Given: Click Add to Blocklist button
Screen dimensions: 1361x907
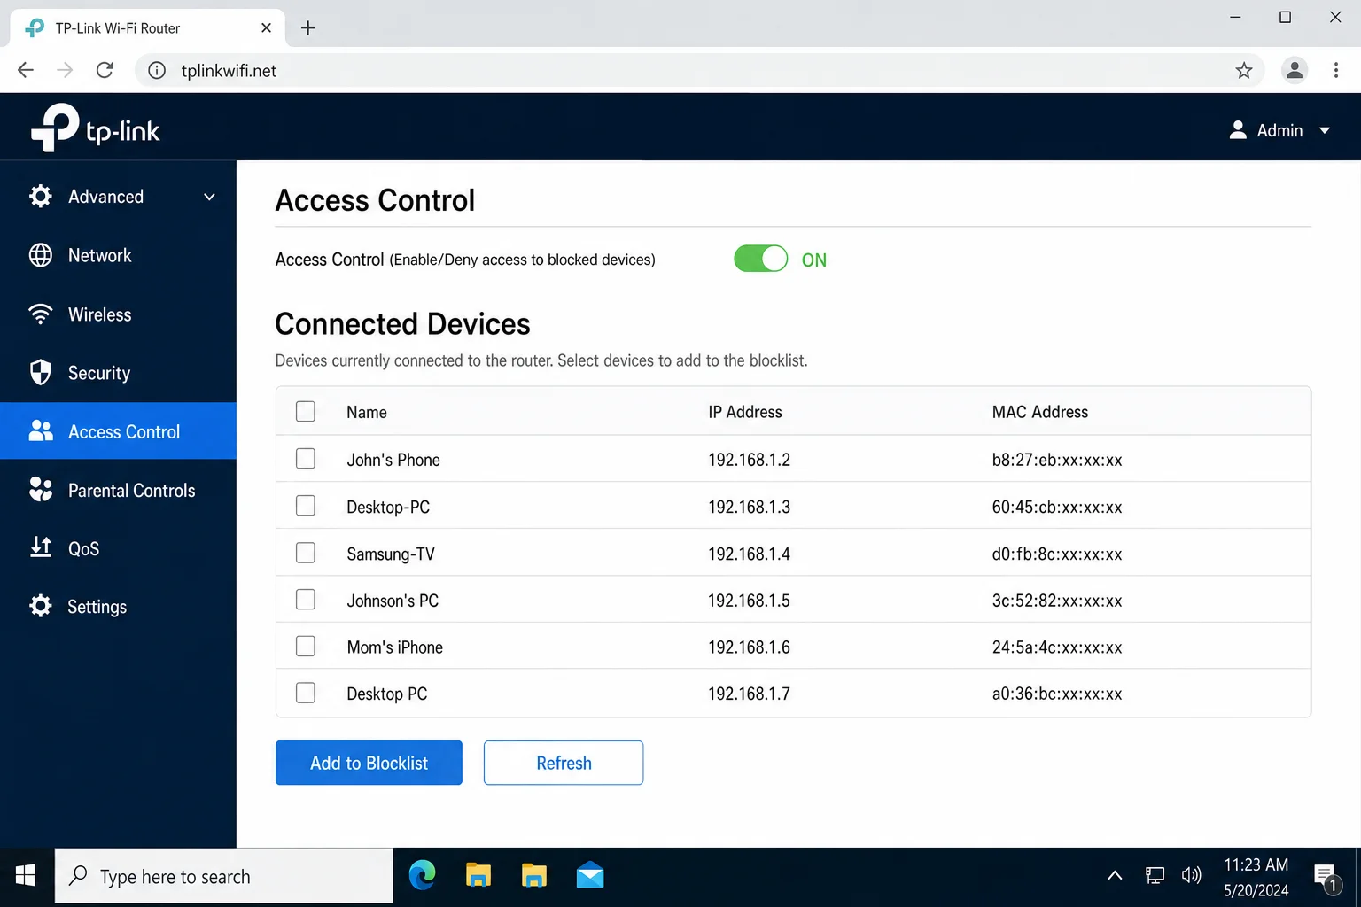Looking at the screenshot, I should coord(369,763).
